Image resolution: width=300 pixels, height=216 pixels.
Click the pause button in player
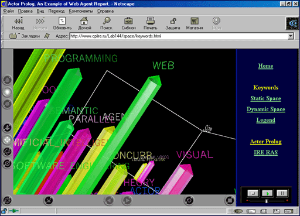coord(282,193)
